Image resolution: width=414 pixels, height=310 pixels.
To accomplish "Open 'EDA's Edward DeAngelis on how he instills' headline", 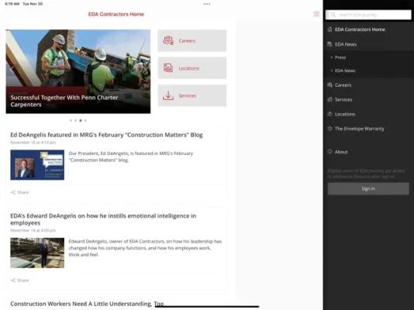I will (x=103, y=219).
